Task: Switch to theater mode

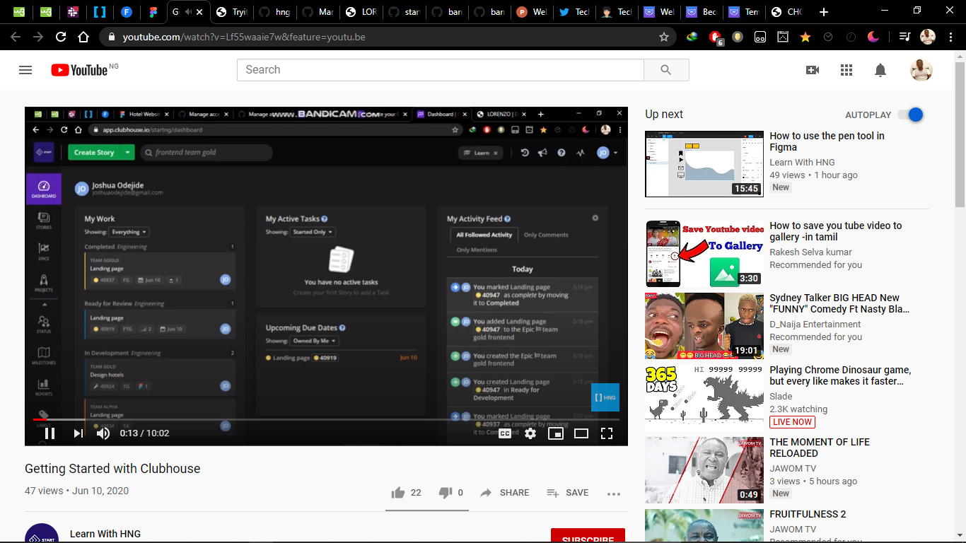Action: click(581, 433)
